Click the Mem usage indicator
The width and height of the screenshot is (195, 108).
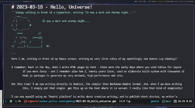pyautogui.click(x=138, y=1)
